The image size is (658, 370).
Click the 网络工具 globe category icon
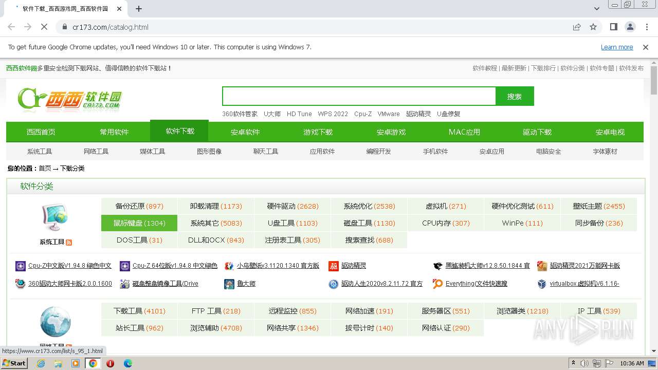(55, 322)
